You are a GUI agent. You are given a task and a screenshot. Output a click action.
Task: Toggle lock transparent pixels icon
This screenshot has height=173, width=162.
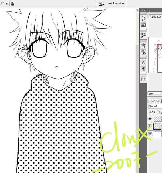(x=158, y=112)
